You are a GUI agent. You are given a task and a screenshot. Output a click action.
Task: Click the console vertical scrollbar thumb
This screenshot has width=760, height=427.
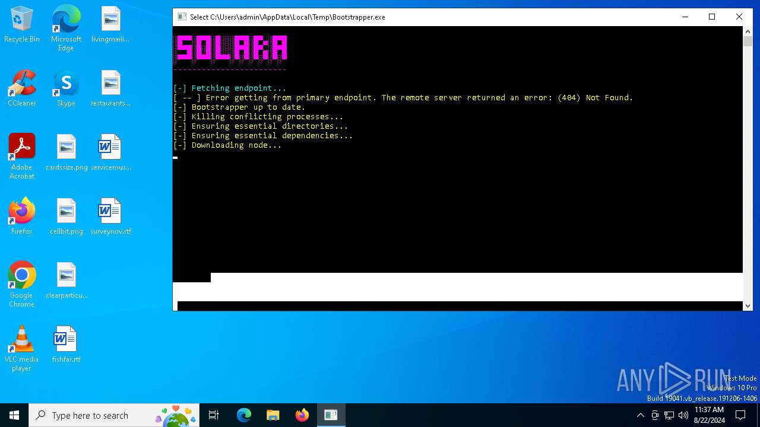coord(748,42)
